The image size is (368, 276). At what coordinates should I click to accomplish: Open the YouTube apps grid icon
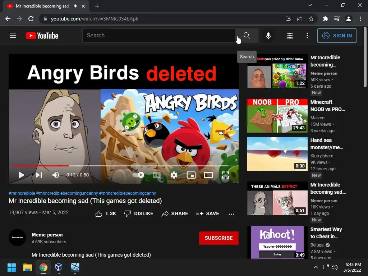(290, 36)
